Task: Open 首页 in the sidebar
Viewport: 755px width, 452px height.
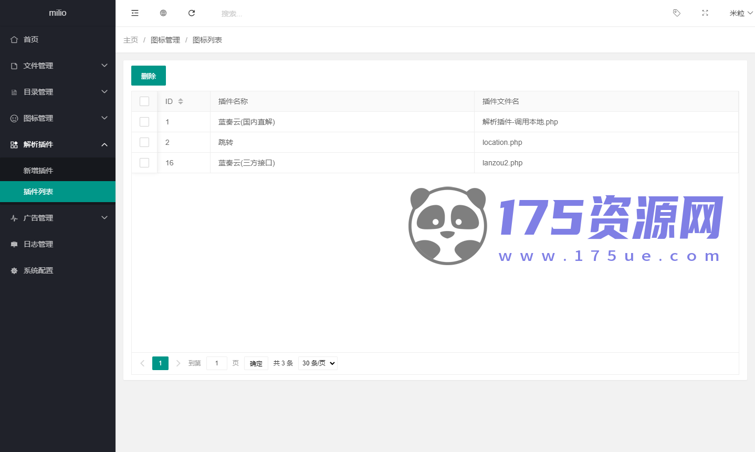Action: 58,39
